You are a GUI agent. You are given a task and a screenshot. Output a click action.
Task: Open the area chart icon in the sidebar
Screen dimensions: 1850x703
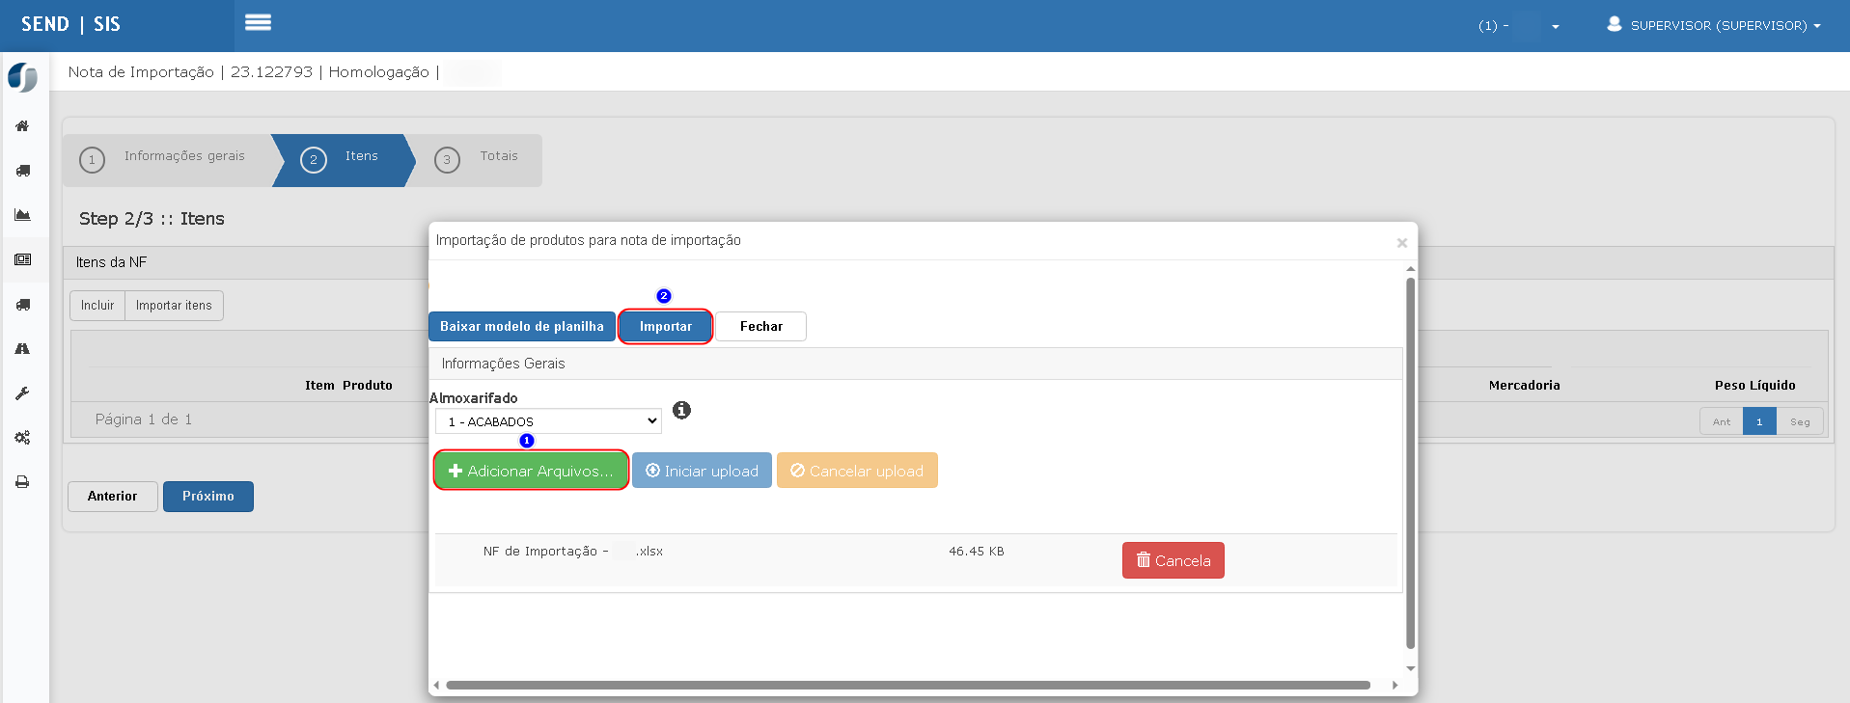(22, 215)
